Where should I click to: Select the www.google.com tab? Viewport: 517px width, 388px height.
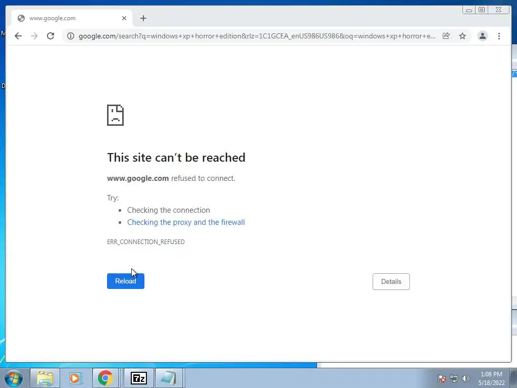[72, 18]
